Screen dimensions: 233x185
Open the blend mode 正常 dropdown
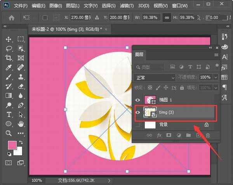(x=155, y=77)
